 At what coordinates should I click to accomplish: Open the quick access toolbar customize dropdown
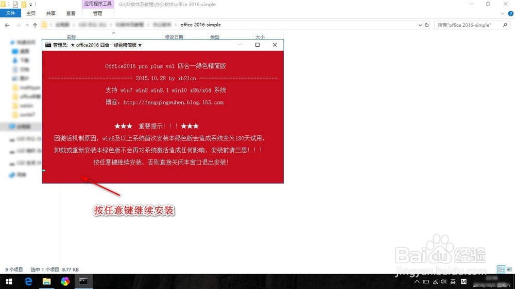(x=30, y=4)
